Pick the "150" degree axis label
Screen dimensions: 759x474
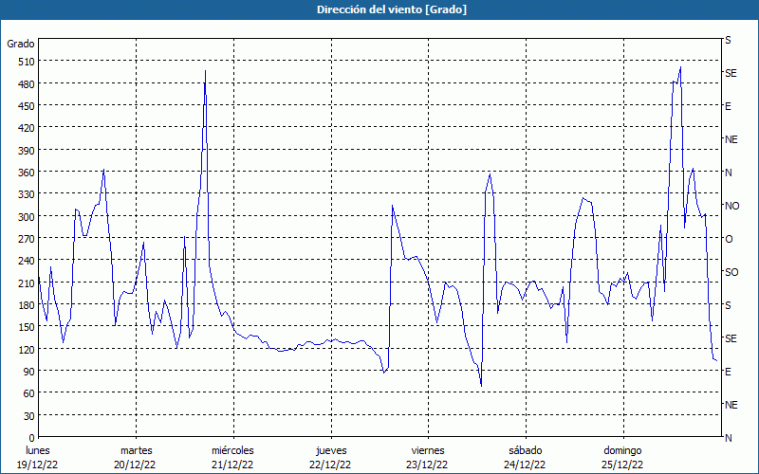[27, 327]
